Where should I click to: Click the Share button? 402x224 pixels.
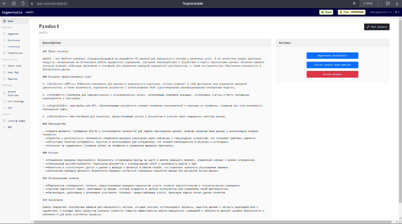[326, 12]
